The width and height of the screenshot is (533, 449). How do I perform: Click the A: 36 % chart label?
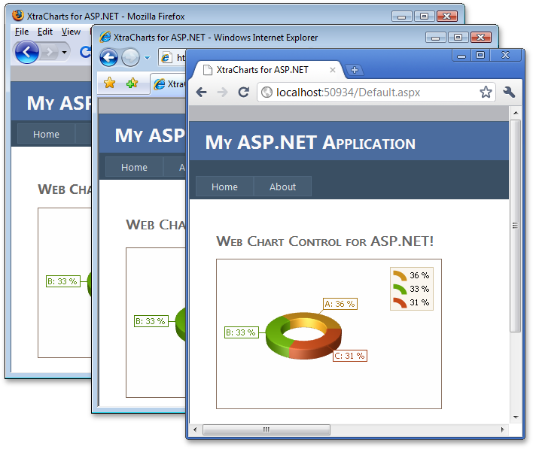pyautogui.click(x=340, y=304)
